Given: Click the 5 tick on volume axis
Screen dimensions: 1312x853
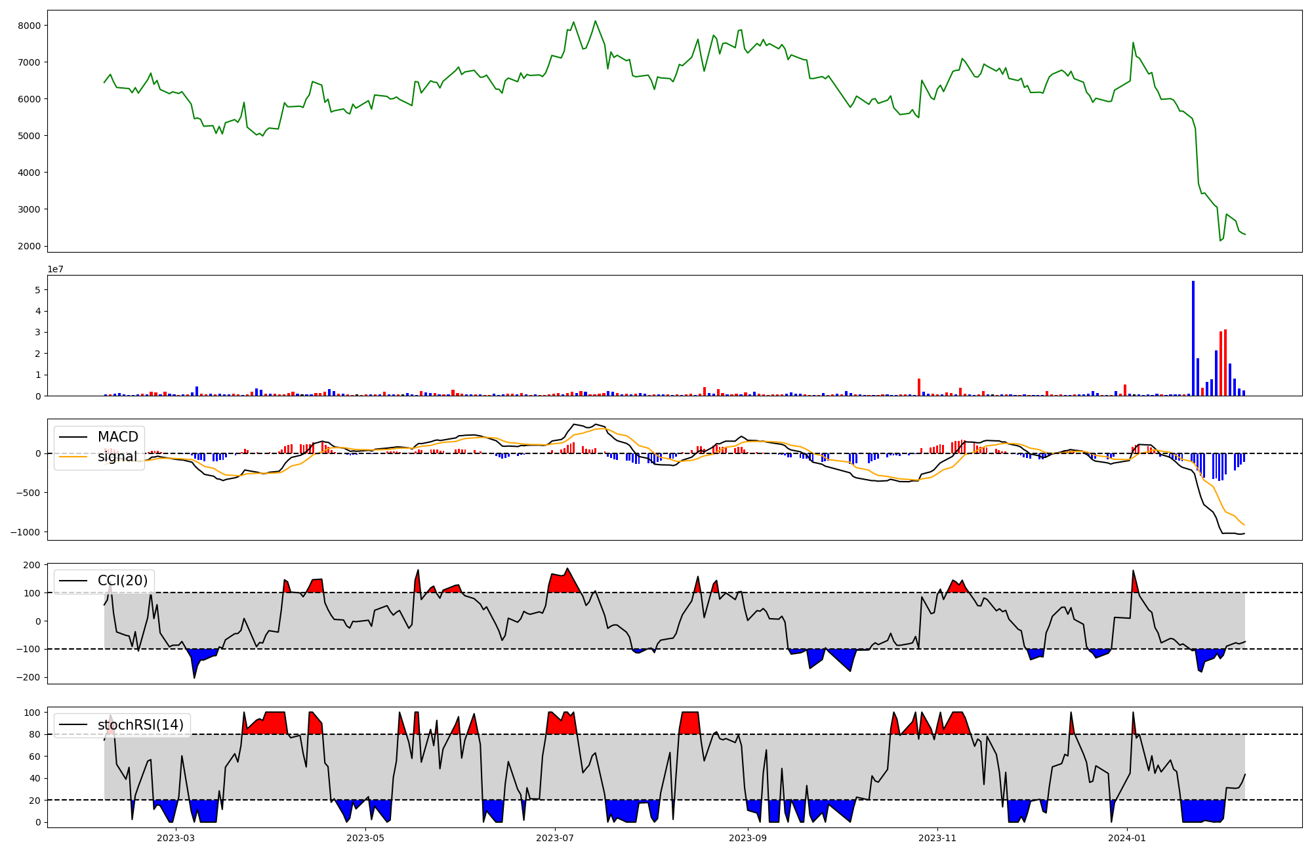Looking at the screenshot, I should coord(37,290).
